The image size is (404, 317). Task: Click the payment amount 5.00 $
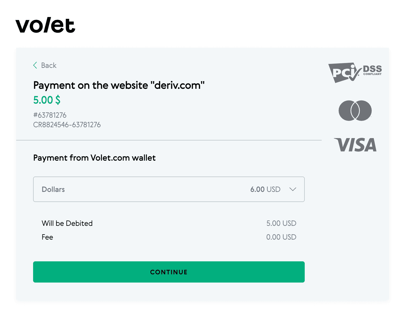47,100
